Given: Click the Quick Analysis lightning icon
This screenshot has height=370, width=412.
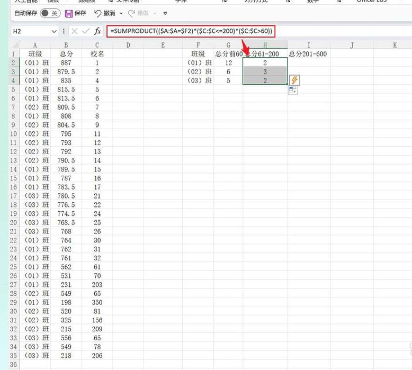Looking at the screenshot, I should (x=294, y=80).
